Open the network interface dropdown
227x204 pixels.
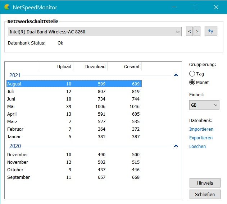click(95, 32)
